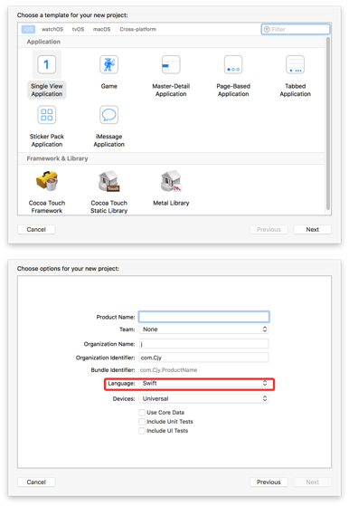Select the Sticker Pack Application icon
The height and width of the screenshot is (506, 349).
47,115
